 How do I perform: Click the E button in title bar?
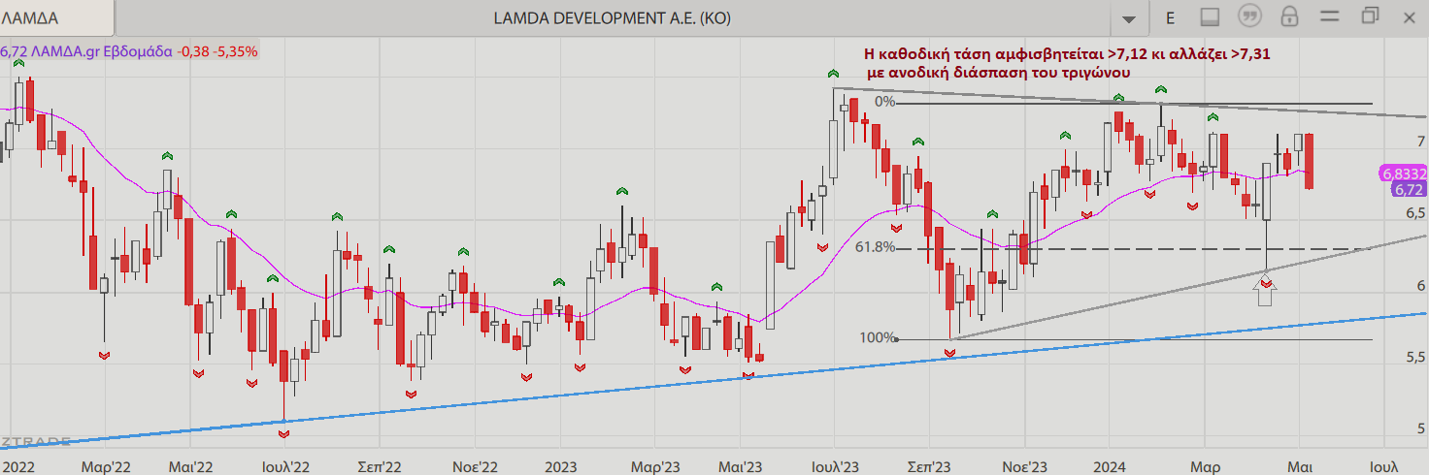pyautogui.click(x=1170, y=17)
